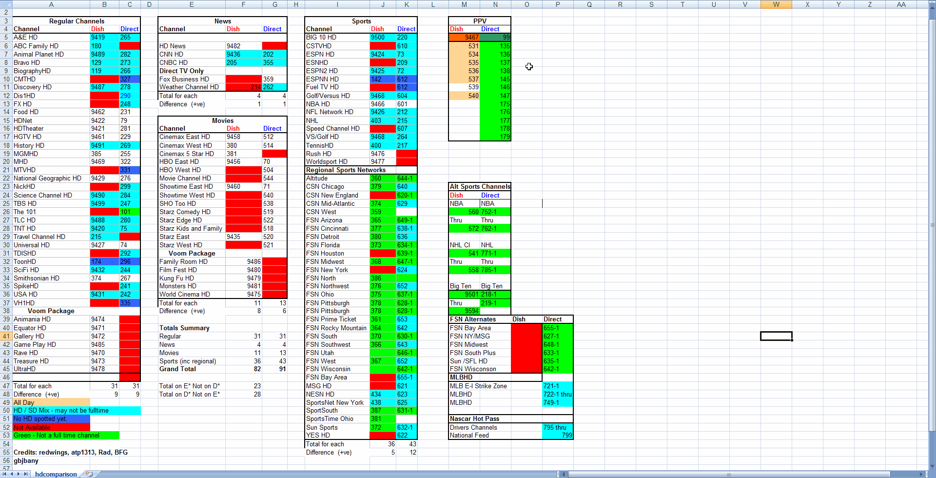The height and width of the screenshot is (478, 936).
Task: Click the 'Starz Kids and Family' cell
Action: pyautogui.click(x=192, y=228)
